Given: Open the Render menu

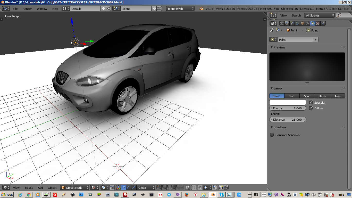Looking at the screenshot, I should coord(27,9).
